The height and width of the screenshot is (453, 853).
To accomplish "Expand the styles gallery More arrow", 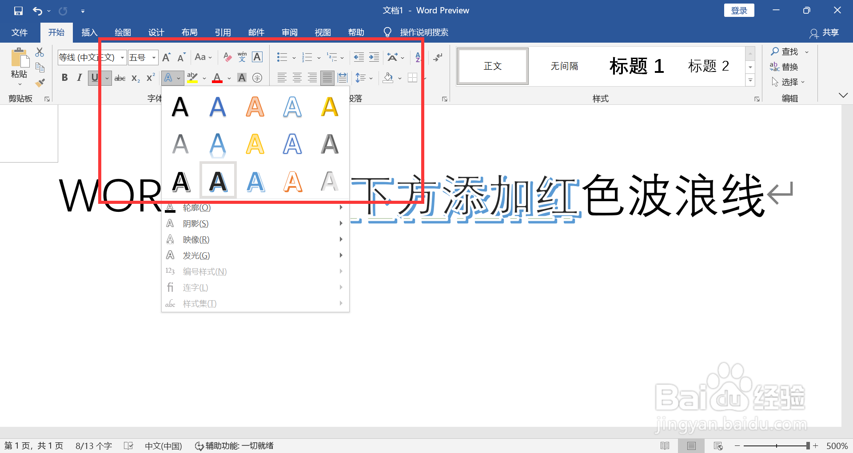I will [750, 80].
